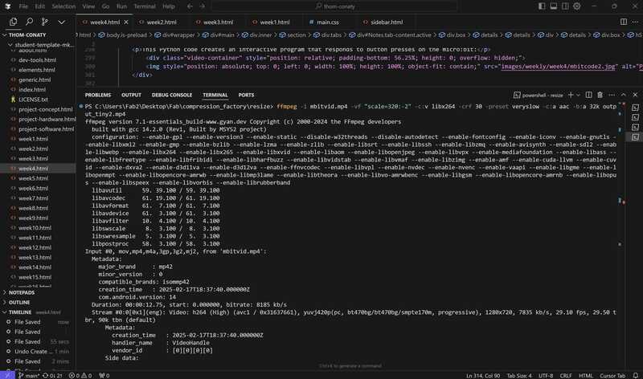Open errors and warnings status item
Image resolution: width=643 pixels, height=379 pixels.
80,375
